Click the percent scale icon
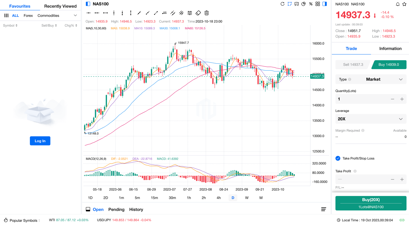The image size is (409, 225). pos(311,4)
